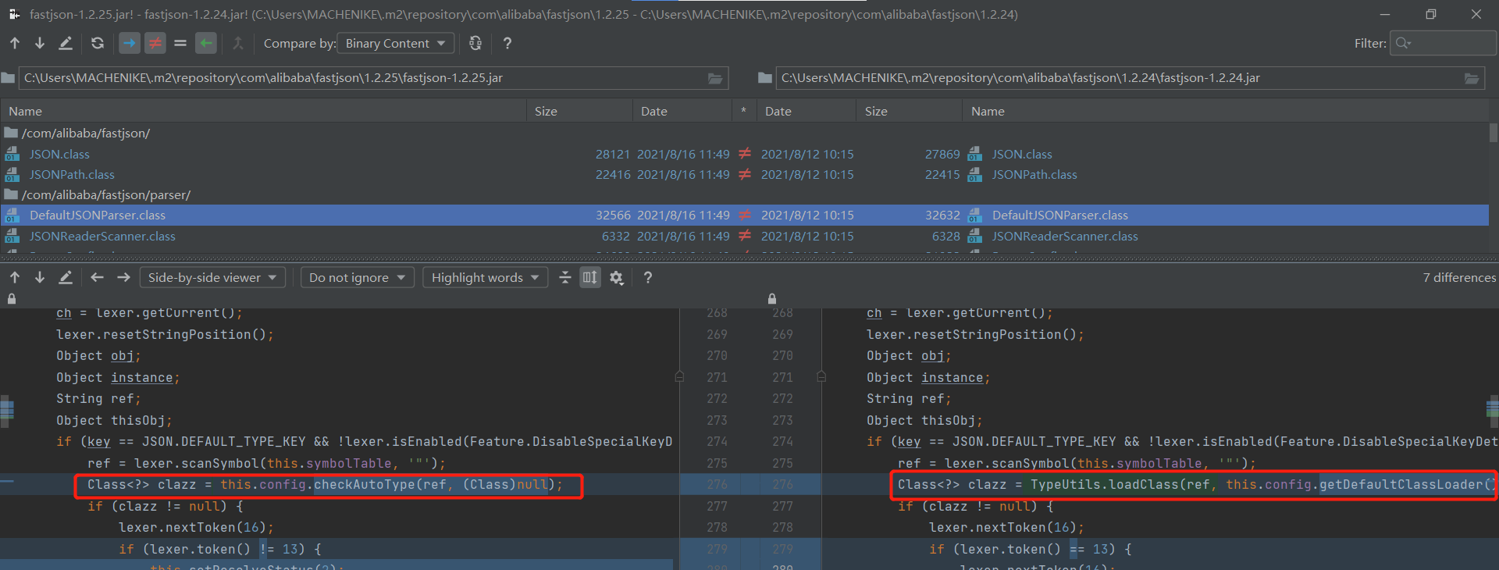Open the Highlight words dropdown

pos(486,277)
